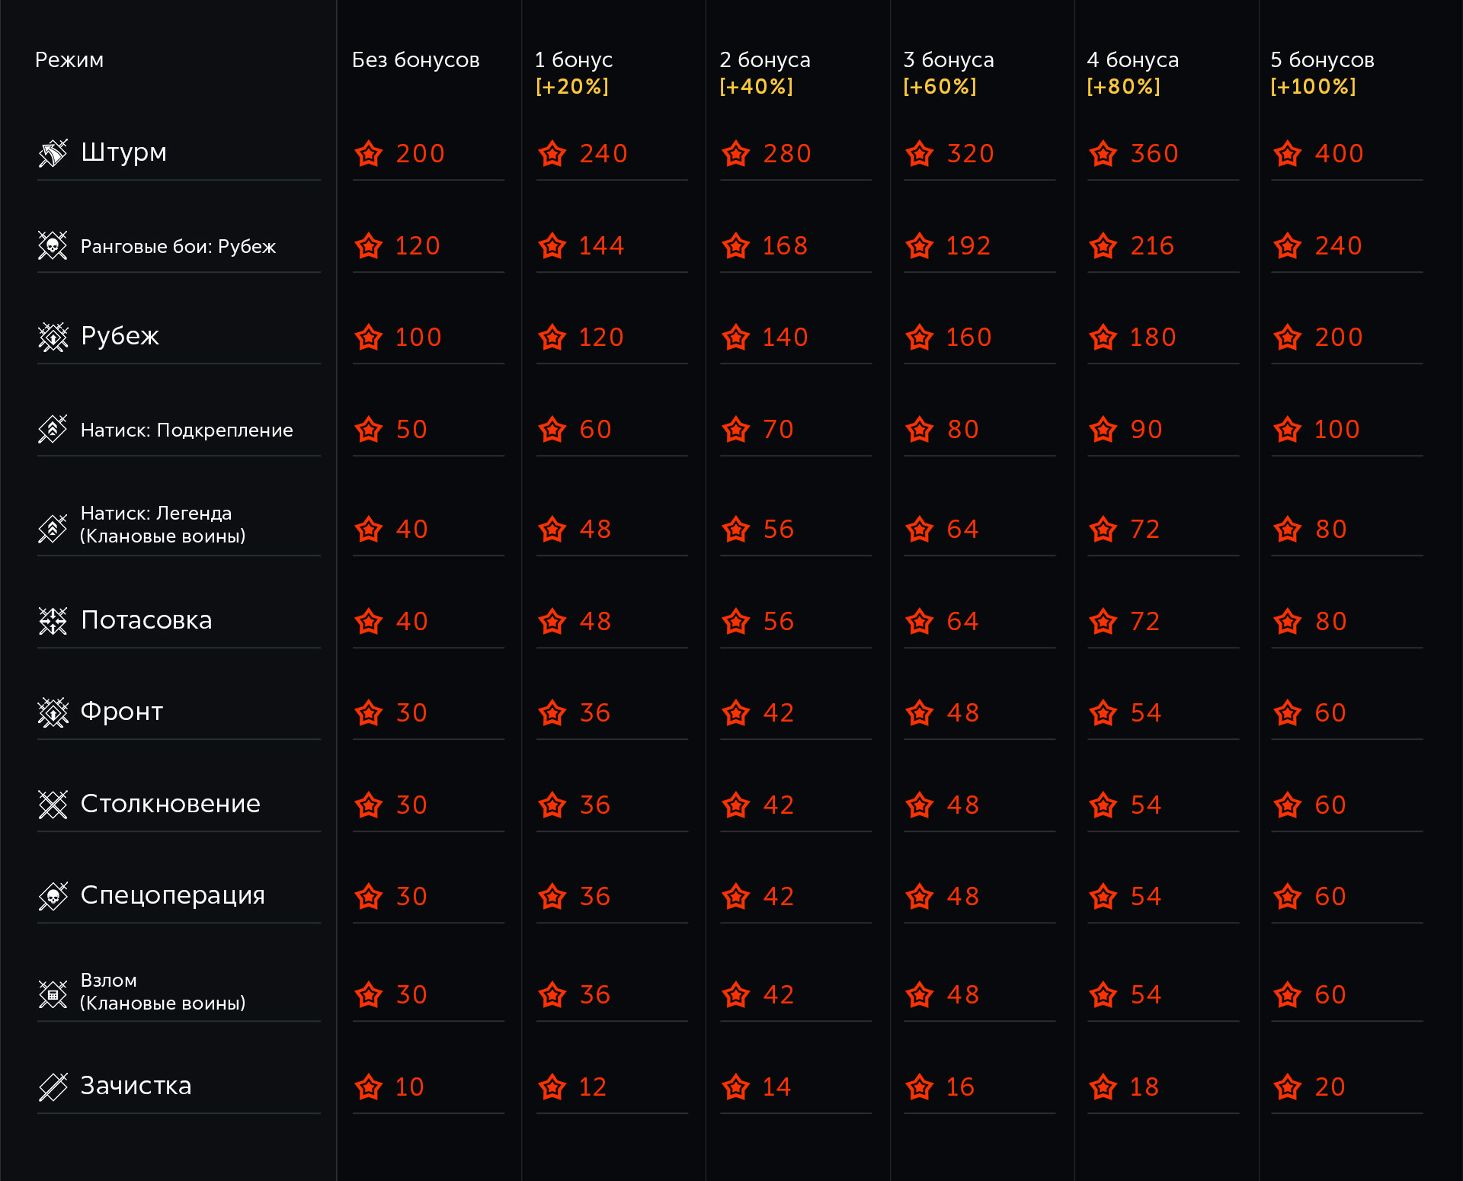Click the 3 бонуса [+60%] header
This screenshot has height=1181, width=1463.
(x=948, y=73)
